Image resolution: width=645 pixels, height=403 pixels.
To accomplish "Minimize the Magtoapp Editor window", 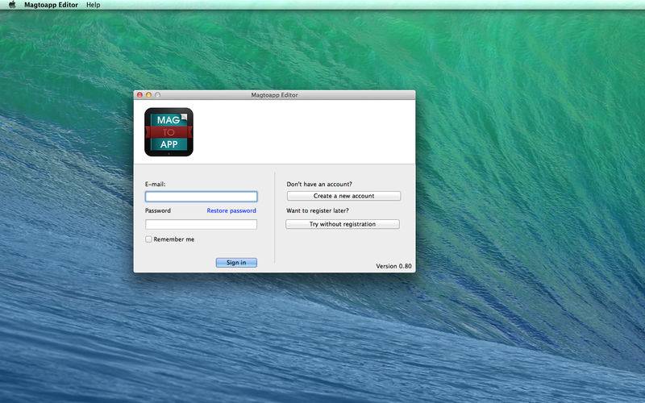I will pos(148,95).
